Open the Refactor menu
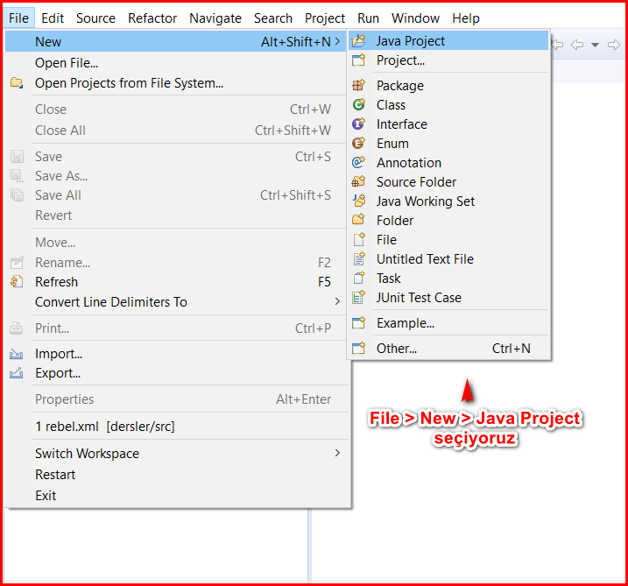Screen dimensions: 628x586 pyautogui.click(x=152, y=18)
